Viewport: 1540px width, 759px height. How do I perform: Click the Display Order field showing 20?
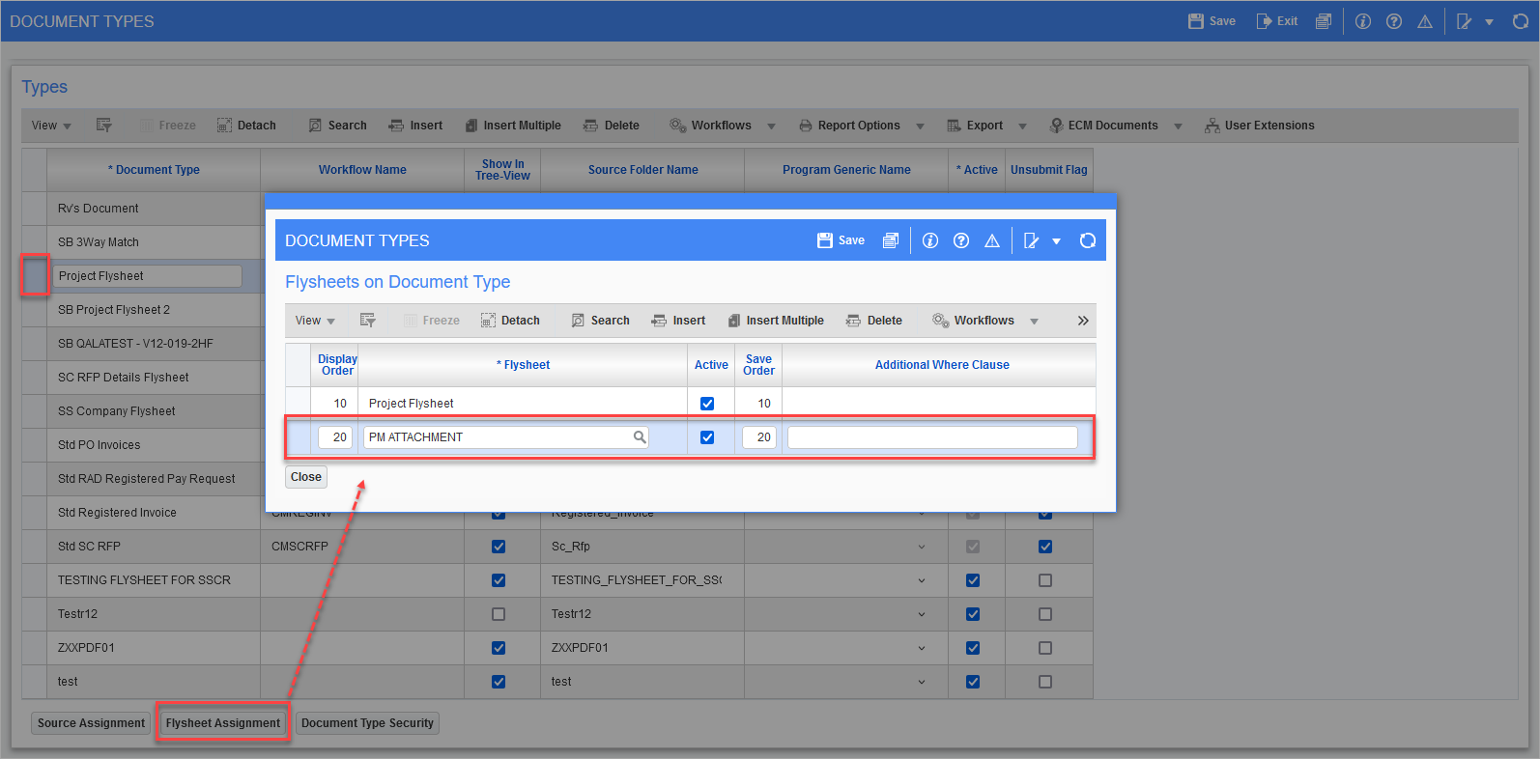click(335, 437)
